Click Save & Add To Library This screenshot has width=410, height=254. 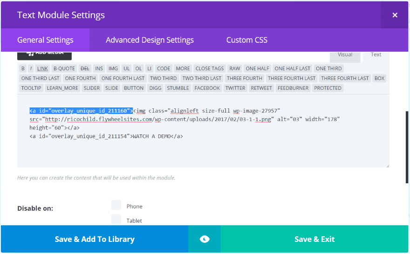[x=95, y=239]
